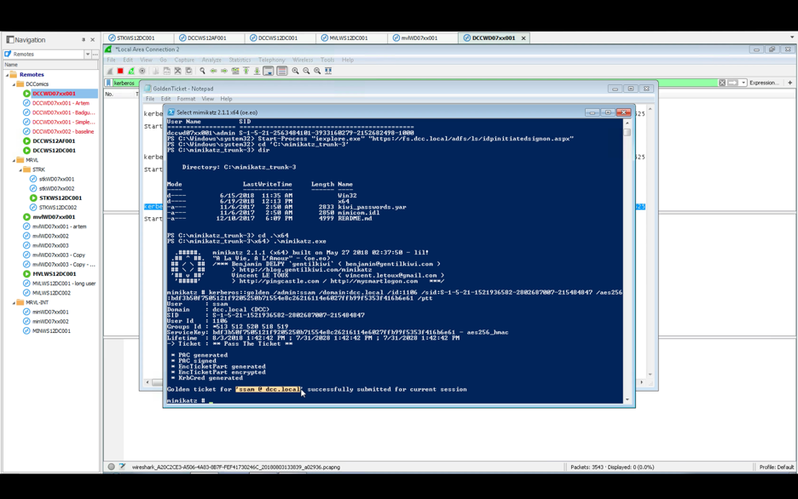
Task: Open the display filter history dropdown
Action: [x=743, y=83]
